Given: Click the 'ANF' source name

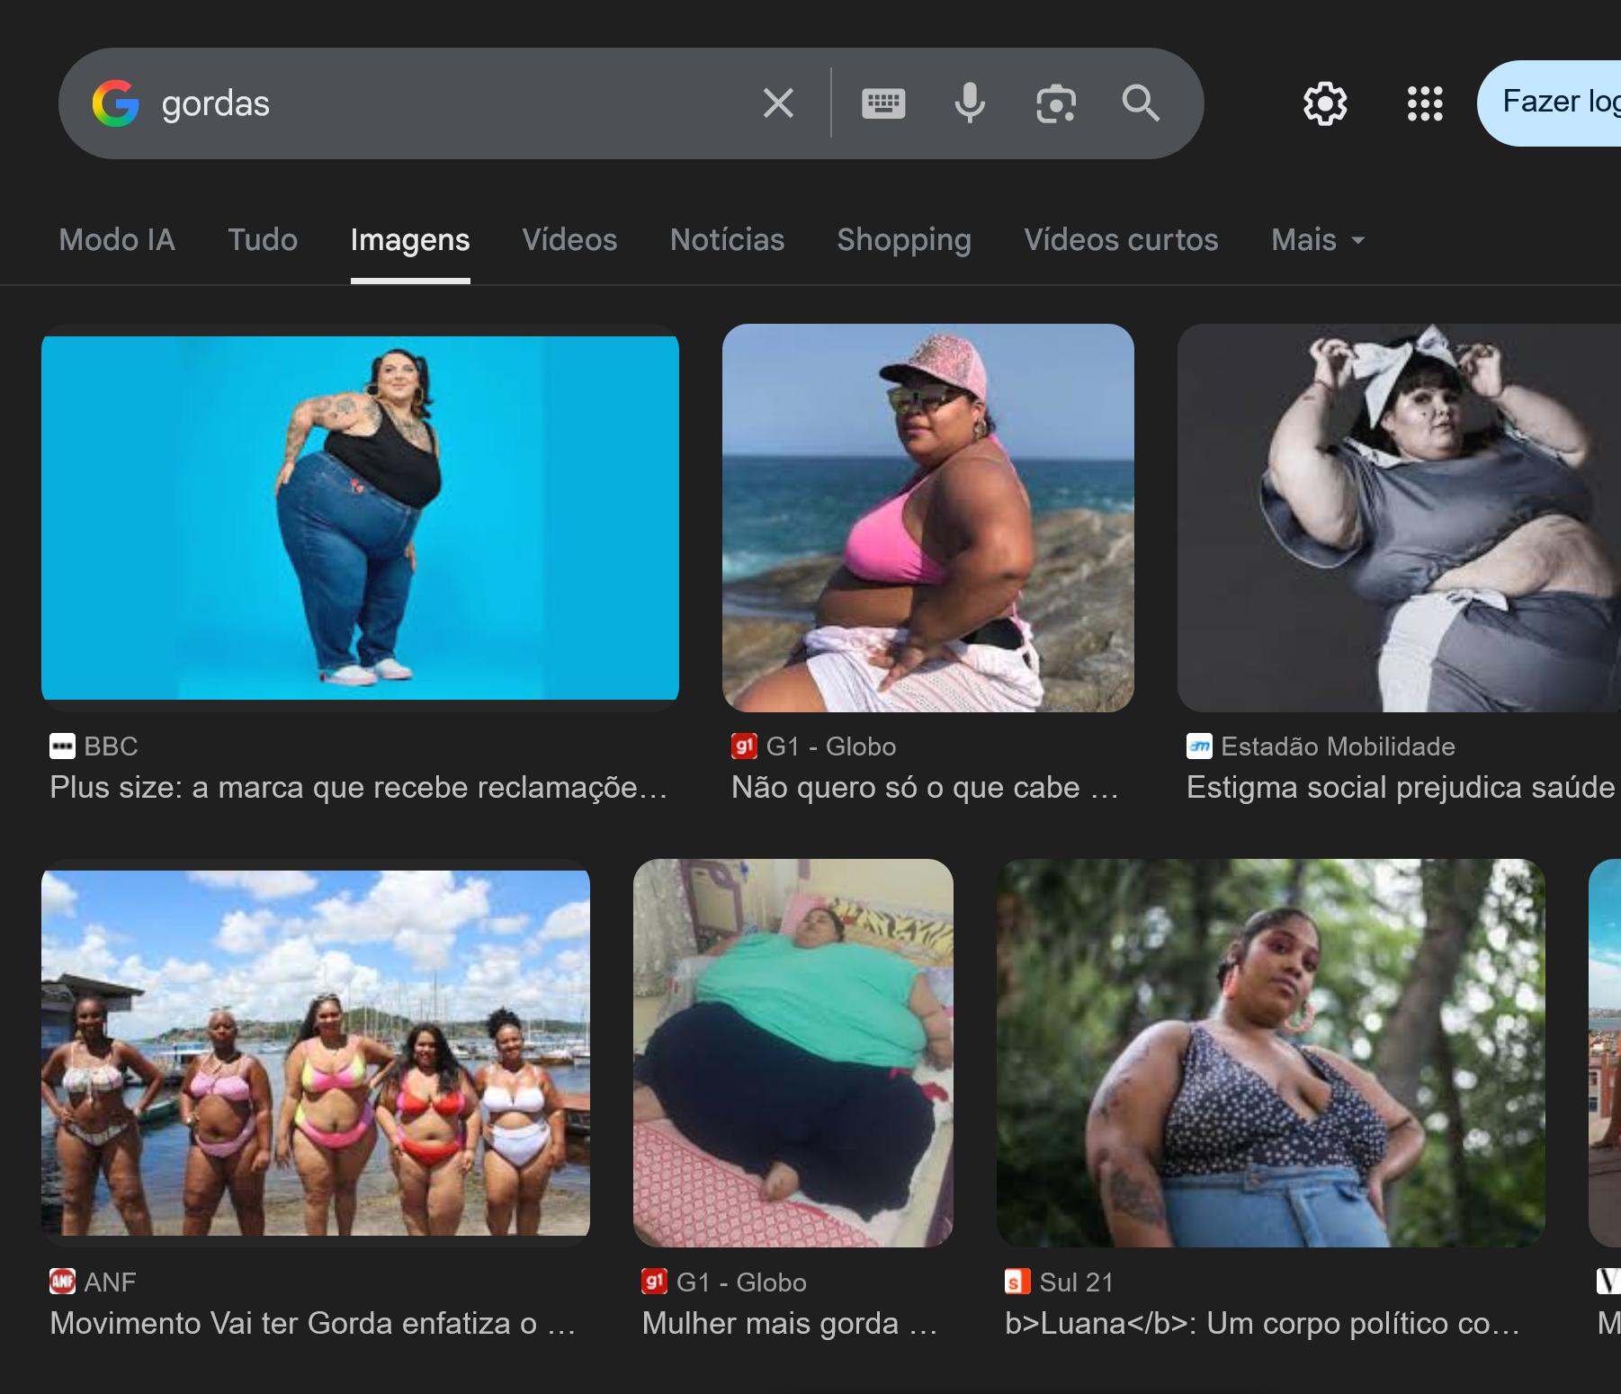Looking at the screenshot, I should pos(110,1282).
